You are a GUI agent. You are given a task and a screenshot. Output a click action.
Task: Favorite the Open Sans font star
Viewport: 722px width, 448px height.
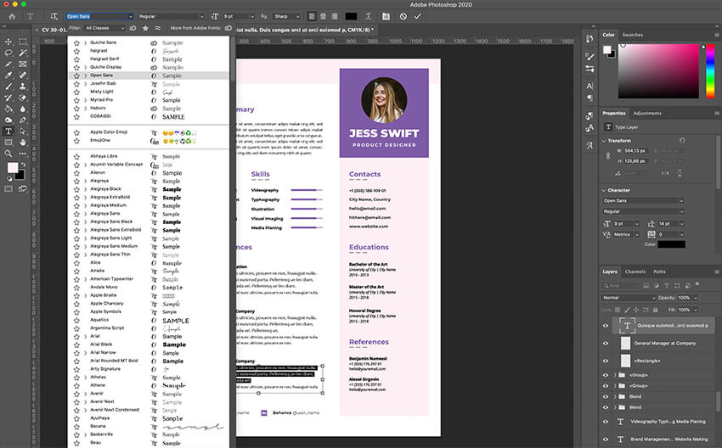click(x=76, y=76)
